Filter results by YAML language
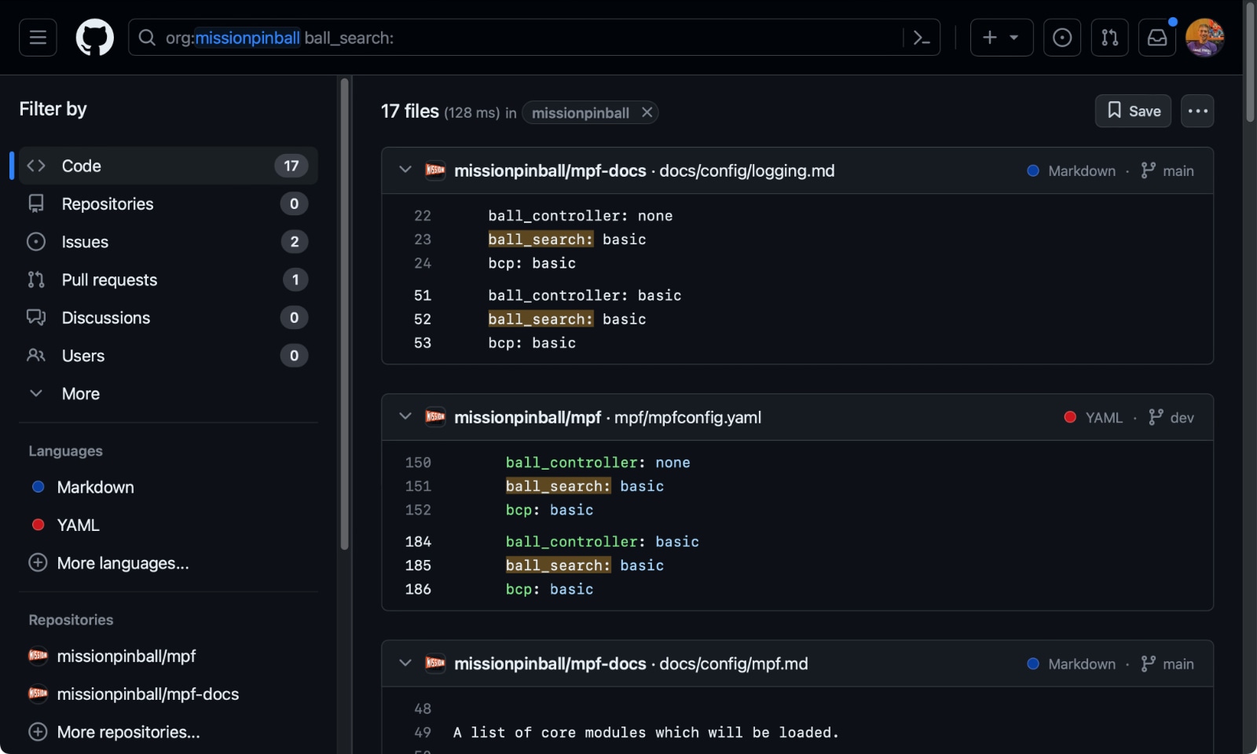1257x754 pixels. pyautogui.click(x=78, y=525)
